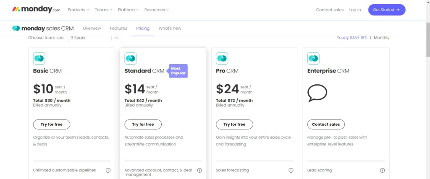The width and height of the screenshot is (430, 179).
Task: Open the Products menu
Action: [78, 10]
